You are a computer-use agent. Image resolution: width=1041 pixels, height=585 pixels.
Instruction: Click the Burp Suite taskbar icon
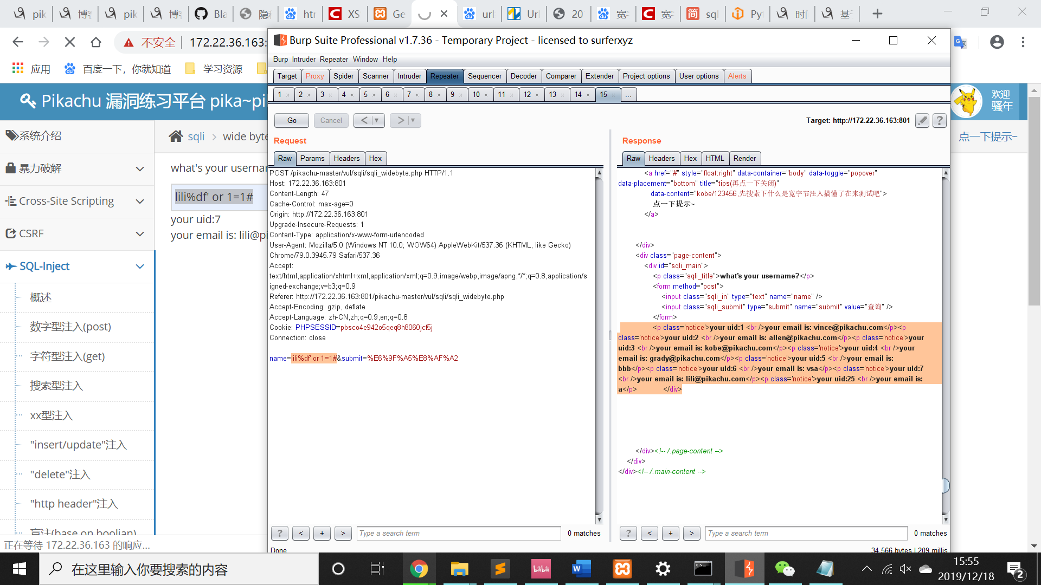[x=744, y=569]
